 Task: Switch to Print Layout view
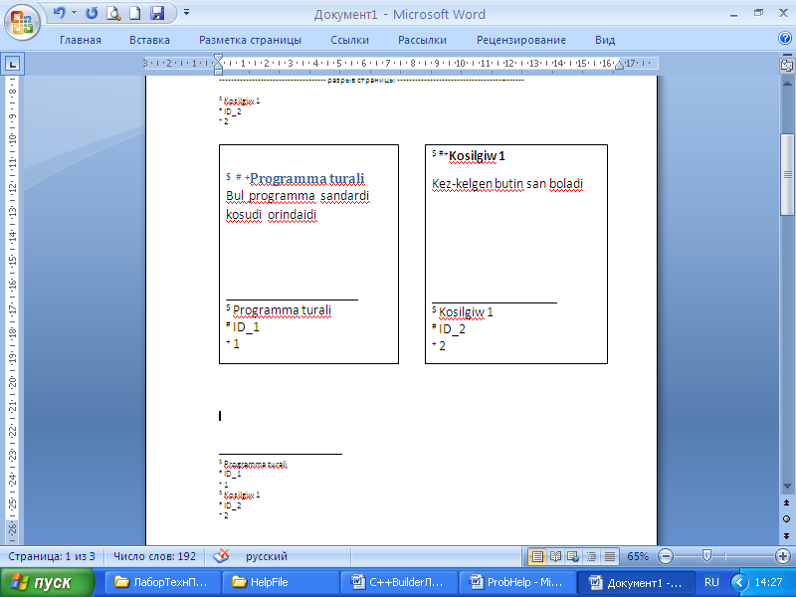(536, 557)
